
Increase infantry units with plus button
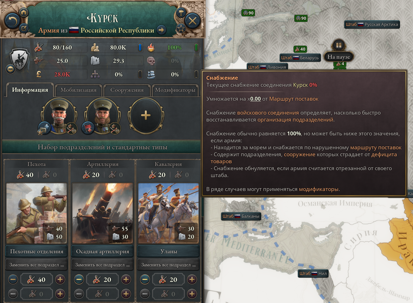(x=60, y=279)
